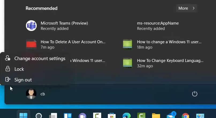
Task: Expand Recommended list with More button
Action: click(x=187, y=8)
